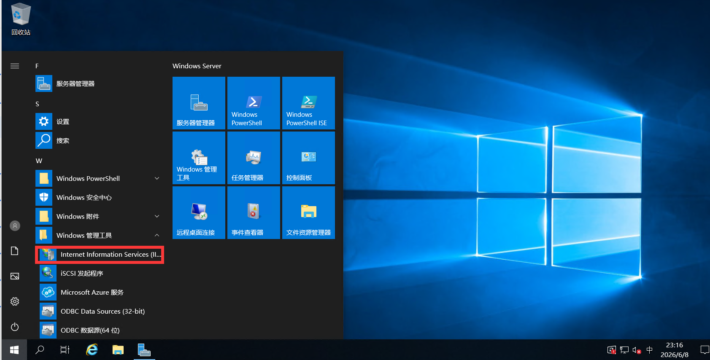Open the File Explorer tile

pyautogui.click(x=308, y=212)
